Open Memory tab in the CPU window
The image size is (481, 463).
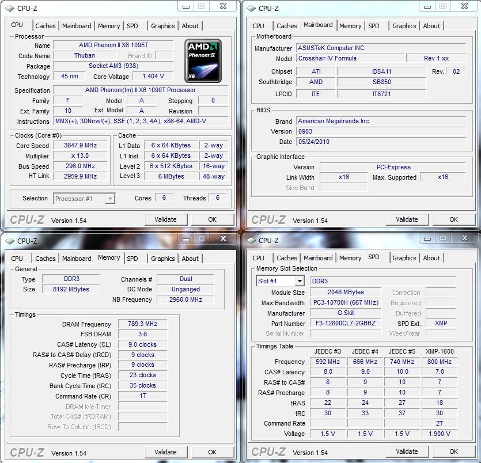pyautogui.click(x=109, y=26)
